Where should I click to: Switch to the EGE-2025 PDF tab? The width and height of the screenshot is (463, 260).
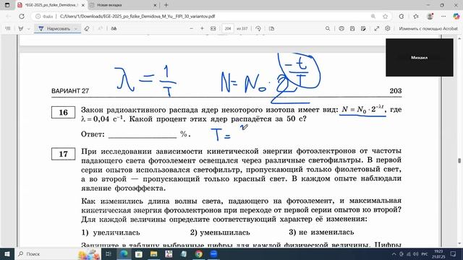(x=51, y=5)
